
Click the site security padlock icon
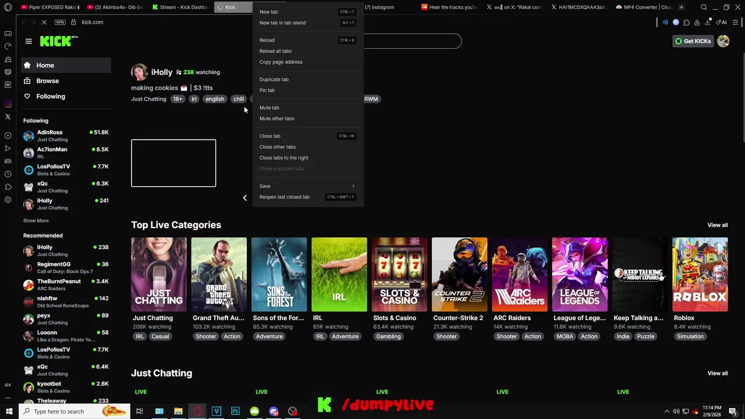[73, 22]
